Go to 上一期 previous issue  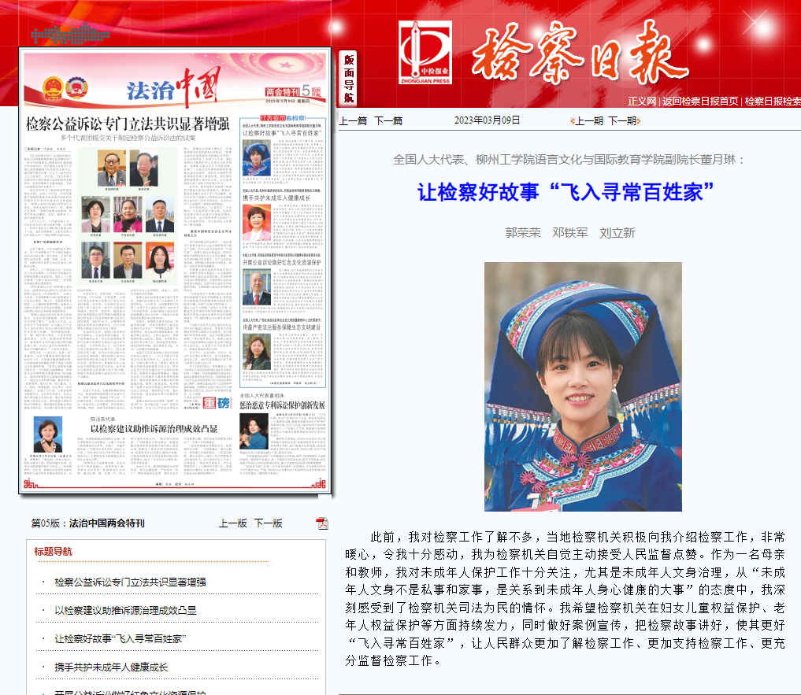(x=588, y=121)
